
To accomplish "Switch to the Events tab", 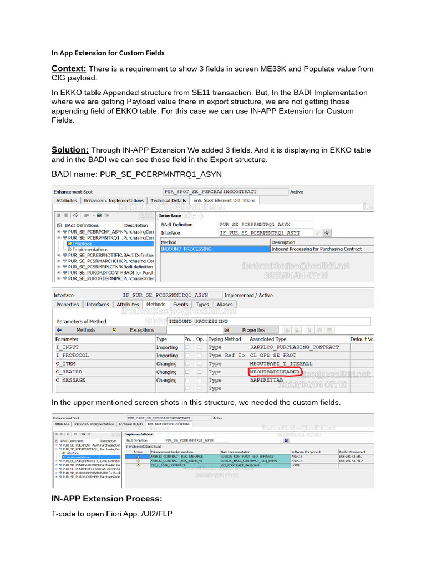I will click(x=180, y=305).
